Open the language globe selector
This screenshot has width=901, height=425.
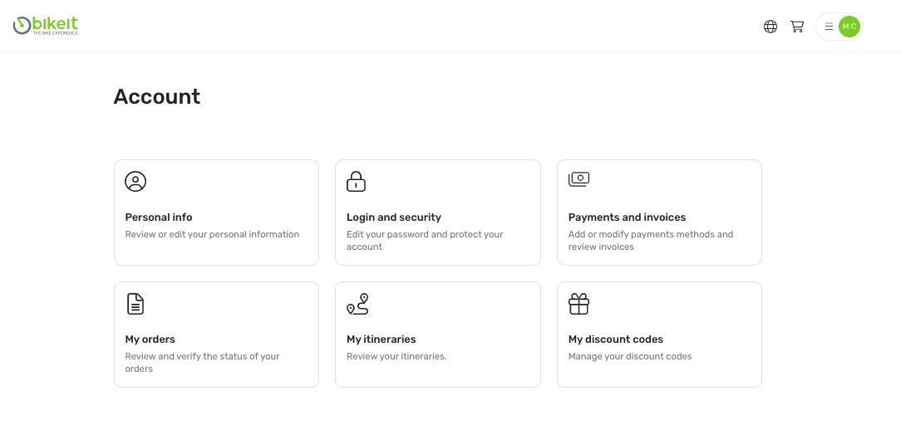[771, 27]
